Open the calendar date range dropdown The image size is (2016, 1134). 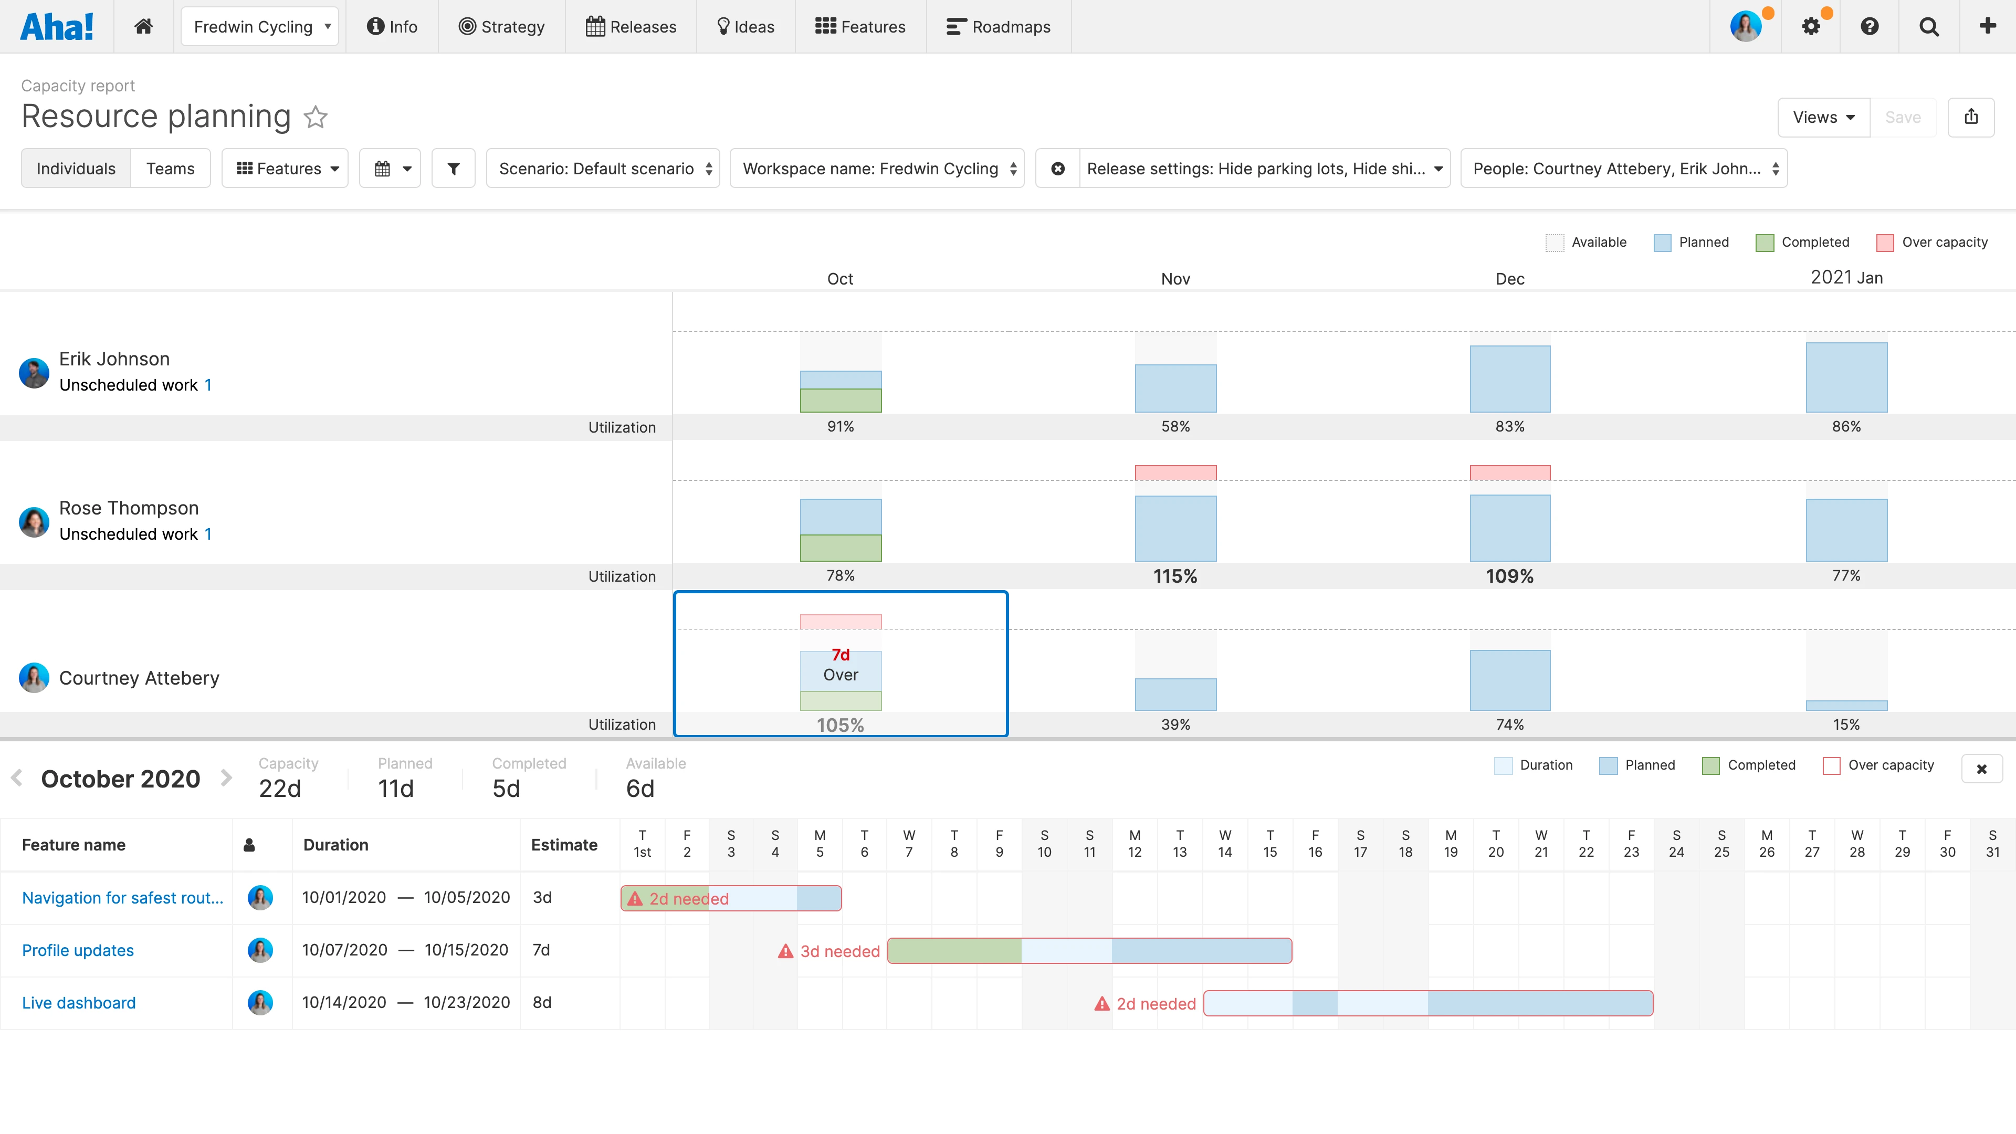[x=391, y=168]
